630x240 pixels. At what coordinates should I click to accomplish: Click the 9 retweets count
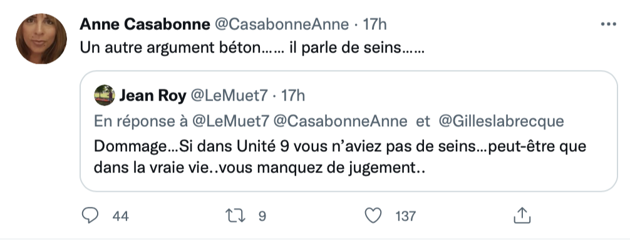tap(262, 216)
